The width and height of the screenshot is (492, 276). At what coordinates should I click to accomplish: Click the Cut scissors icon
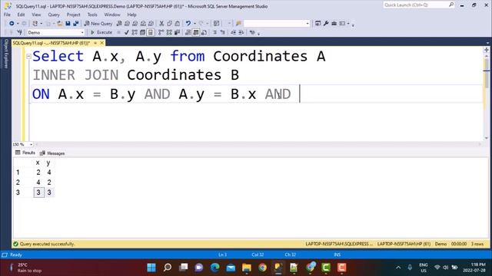pos(161,24)
